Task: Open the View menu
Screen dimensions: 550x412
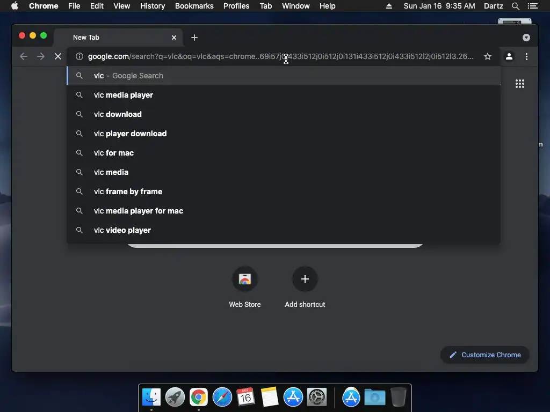Action: [x=122, y=6]
